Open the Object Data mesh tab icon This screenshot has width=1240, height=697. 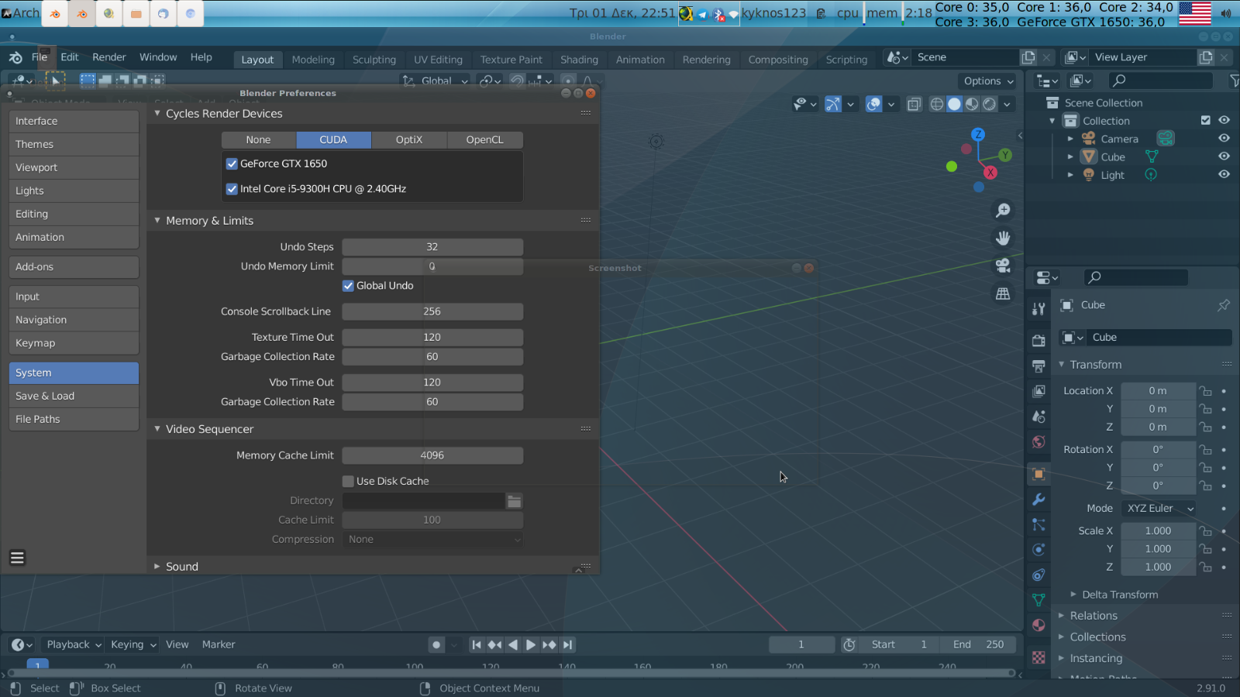tap(1038, 600)
